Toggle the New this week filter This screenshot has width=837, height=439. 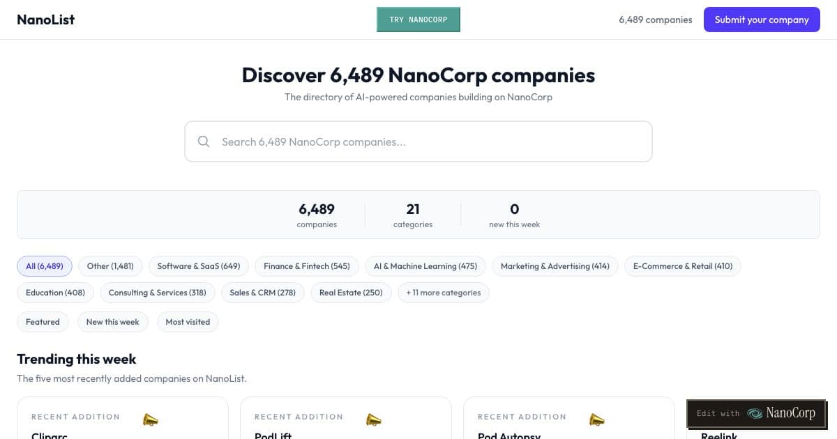(112, 322)
